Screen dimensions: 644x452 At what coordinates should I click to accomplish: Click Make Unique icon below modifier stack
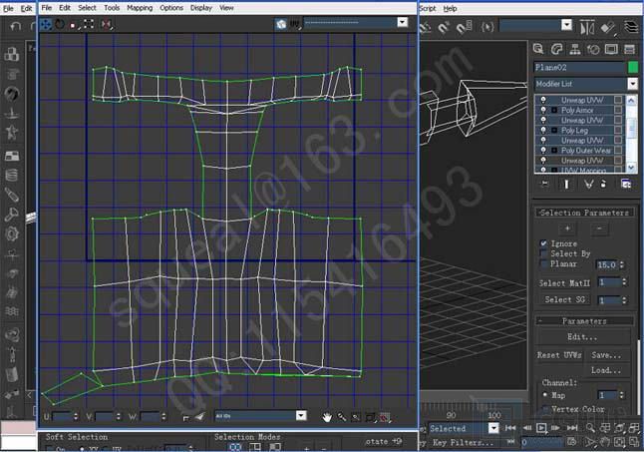coord(588,184)
